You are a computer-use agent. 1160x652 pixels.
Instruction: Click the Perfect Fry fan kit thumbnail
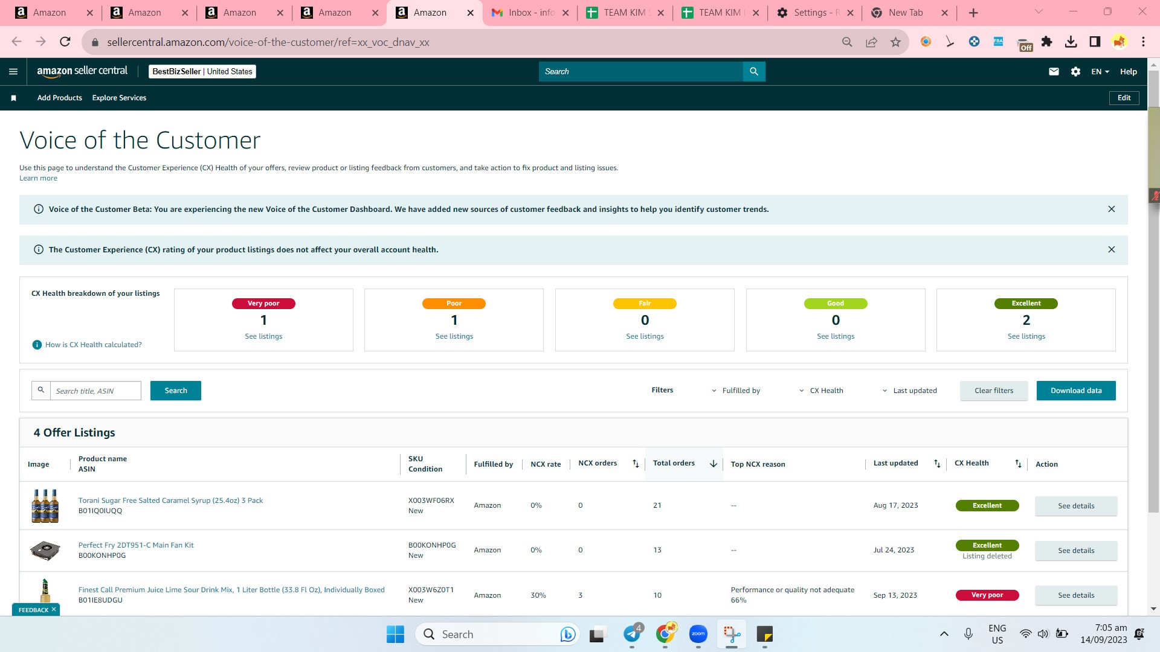(45, 551)
